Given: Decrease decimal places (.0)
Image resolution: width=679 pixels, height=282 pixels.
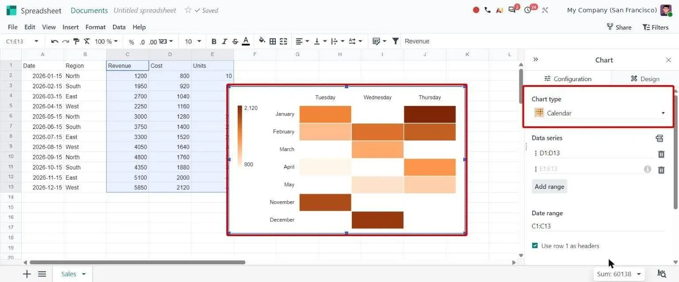Looking at the screenshot, I should point(142,42).
